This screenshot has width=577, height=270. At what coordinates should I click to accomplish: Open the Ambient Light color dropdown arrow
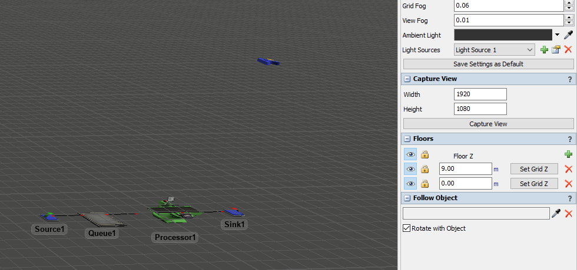pos(557,35)
